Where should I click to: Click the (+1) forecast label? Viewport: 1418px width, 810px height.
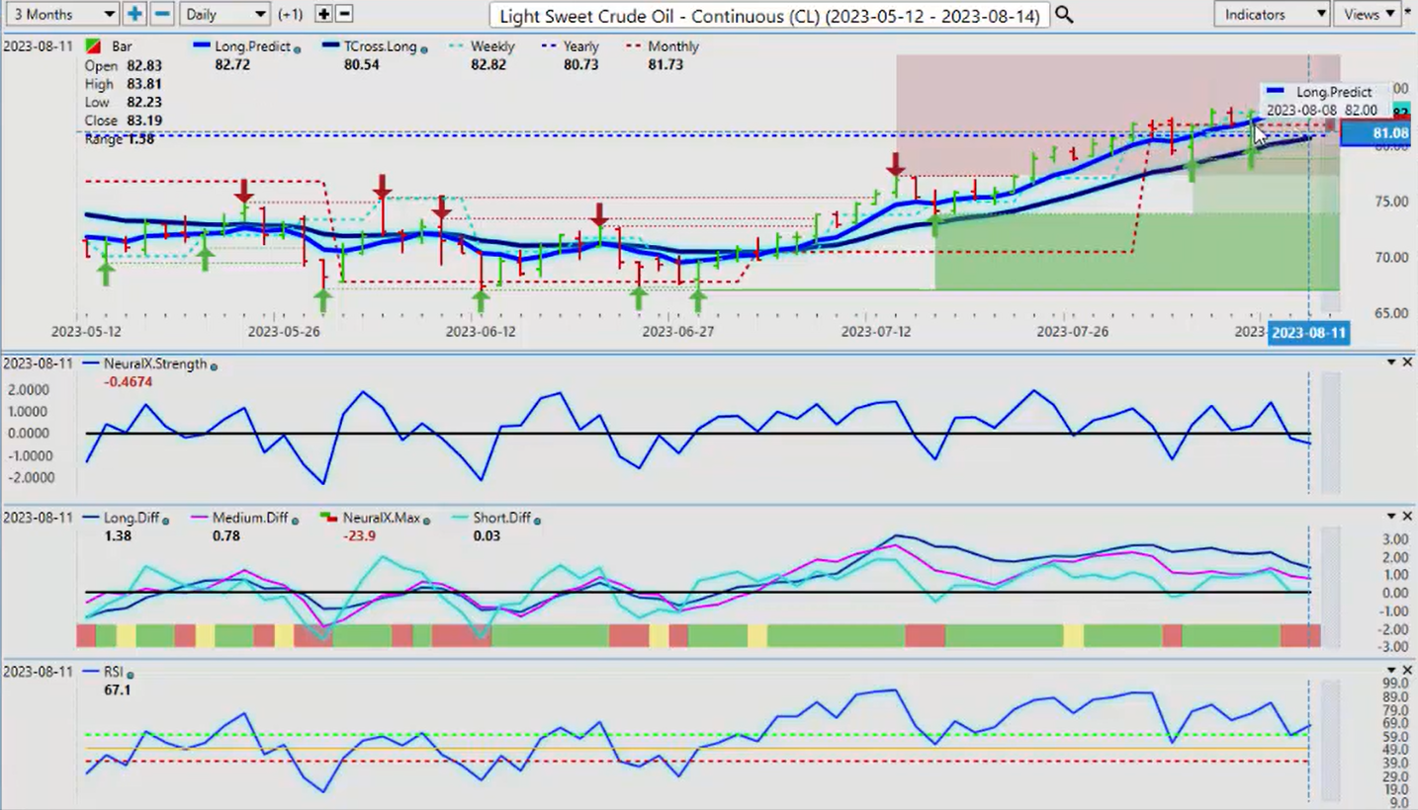click(x=291, y=15)
